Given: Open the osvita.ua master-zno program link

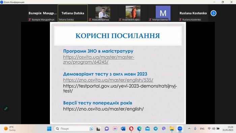Looking at the screenshot, I should (x=98, y=59).
